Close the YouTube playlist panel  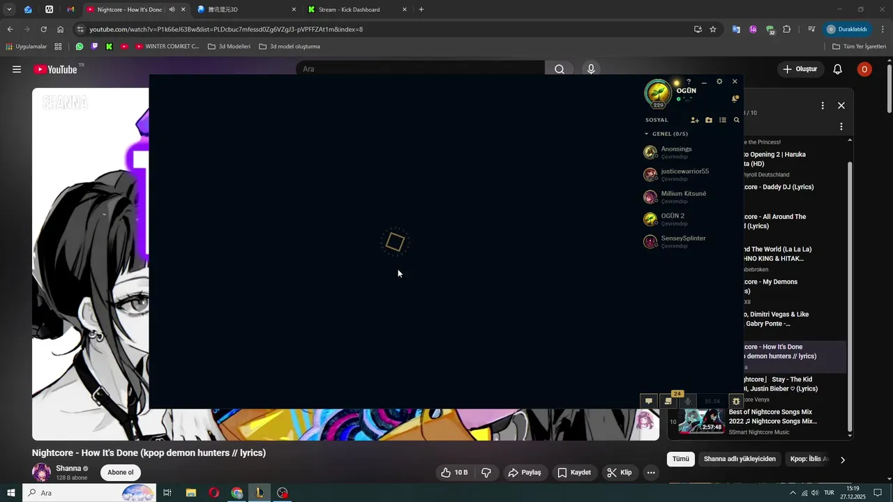pos(841,105)
